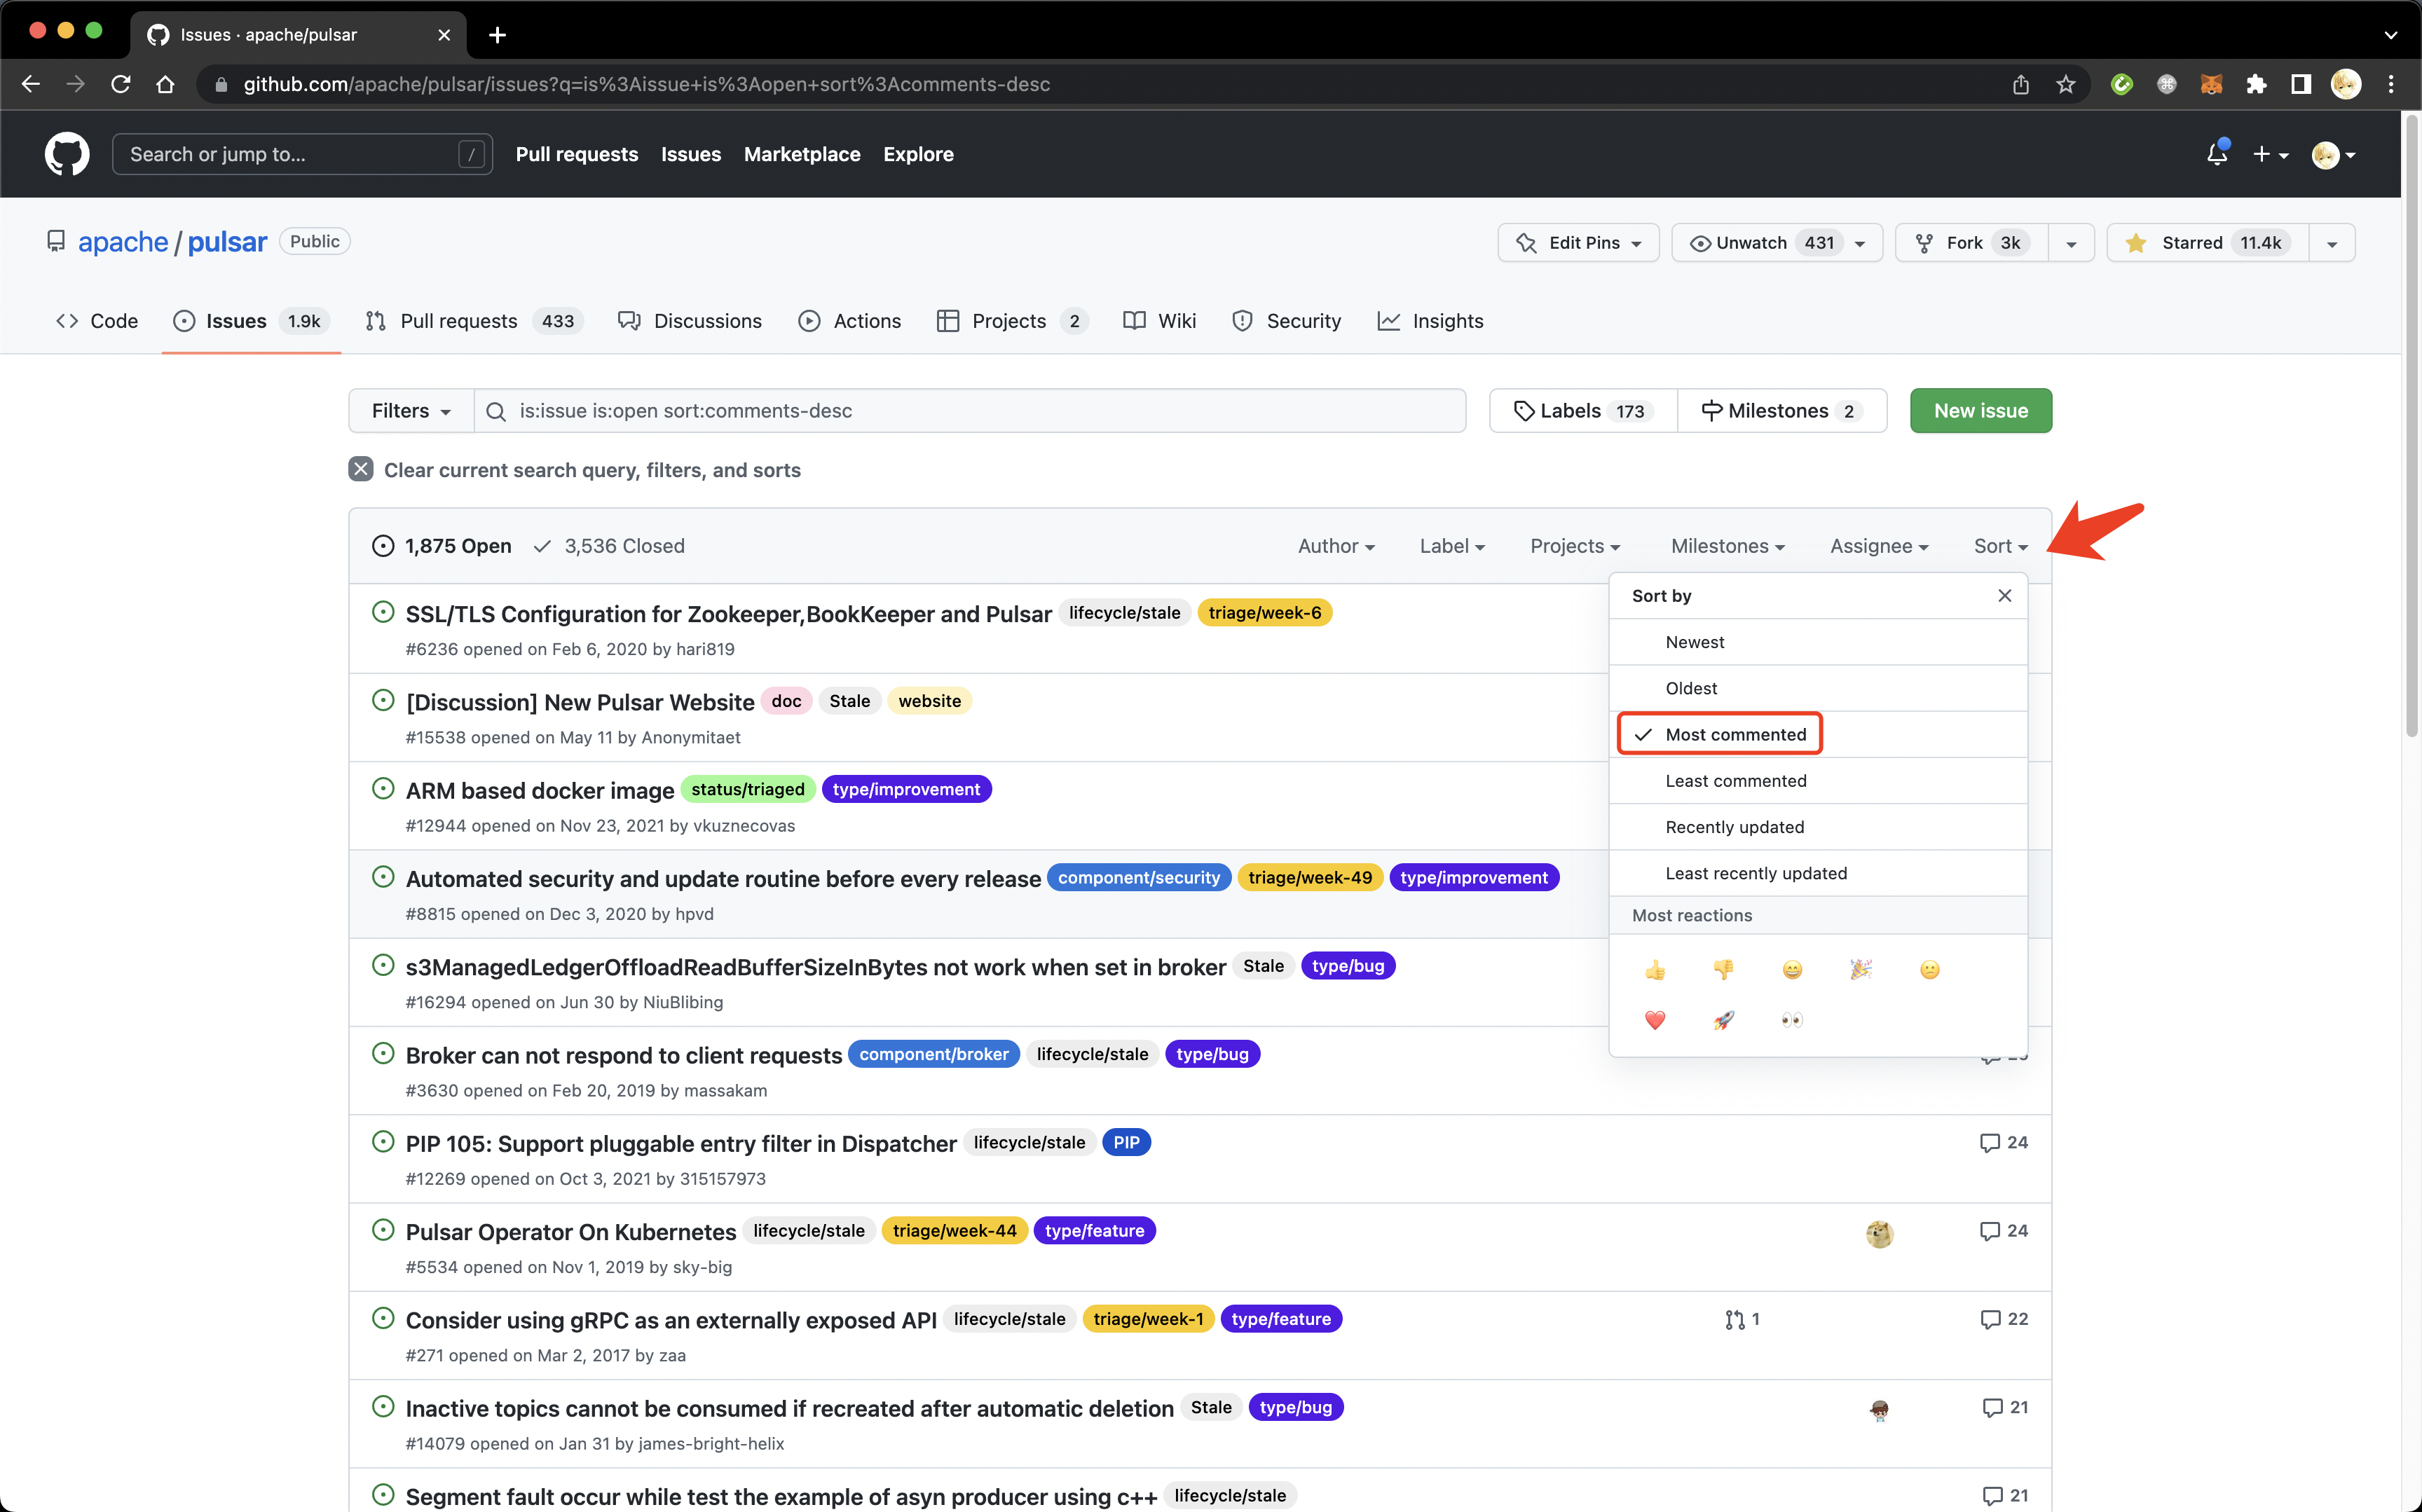Expand the Label filter
The height and width of the screenshot is (1512, 2422).
tap(1452, 546)
